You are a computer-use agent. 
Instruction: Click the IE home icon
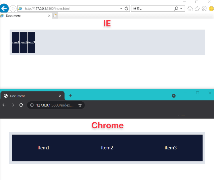click(190, 9)
